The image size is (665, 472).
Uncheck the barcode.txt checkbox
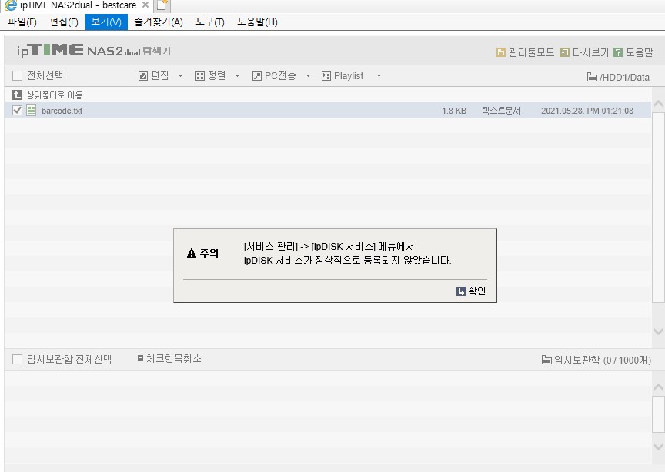[x=18, y=111]
